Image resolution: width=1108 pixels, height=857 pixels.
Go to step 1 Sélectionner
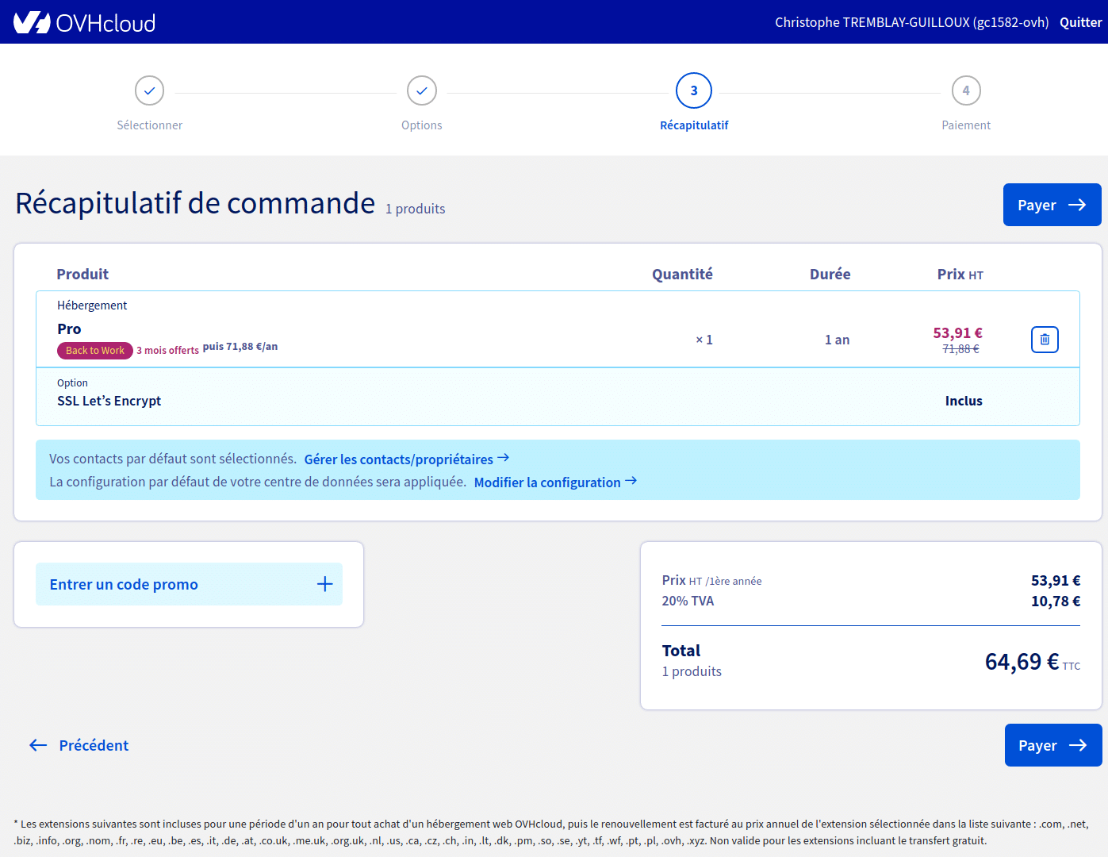pyautogui.click(x=149, y=103)
